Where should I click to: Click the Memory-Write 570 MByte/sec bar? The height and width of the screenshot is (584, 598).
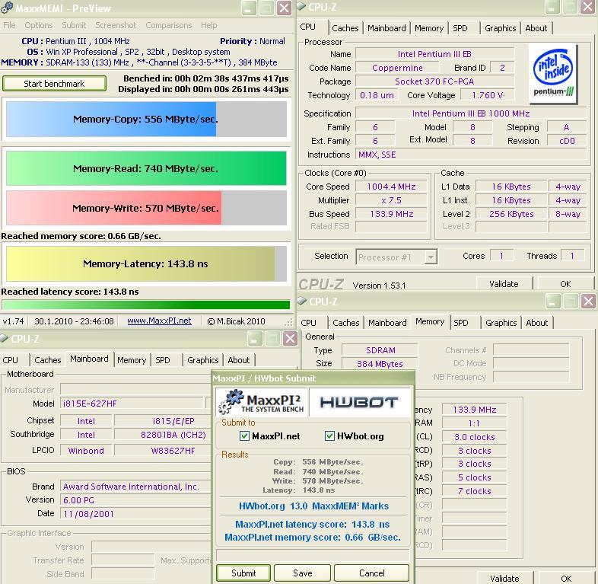click(146, 208)
